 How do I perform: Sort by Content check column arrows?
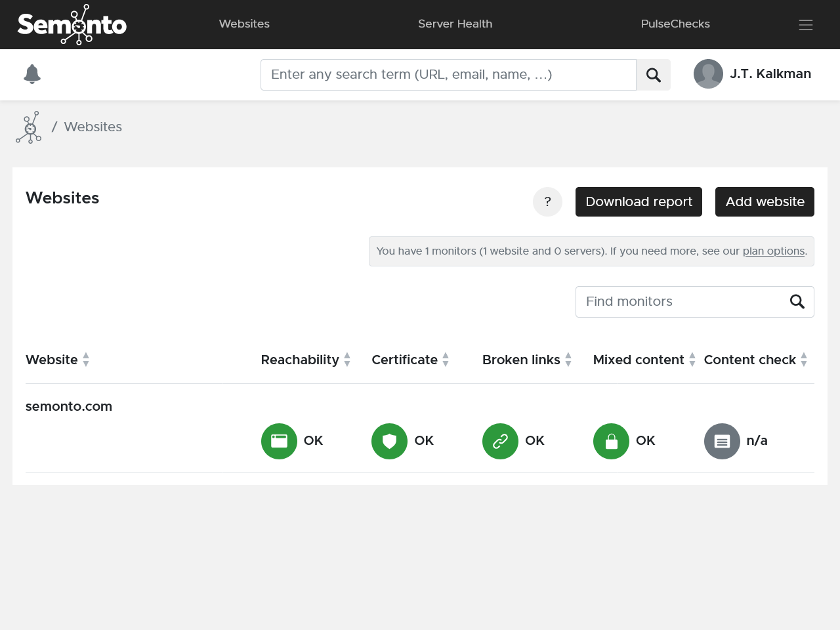tap(804, 360)
